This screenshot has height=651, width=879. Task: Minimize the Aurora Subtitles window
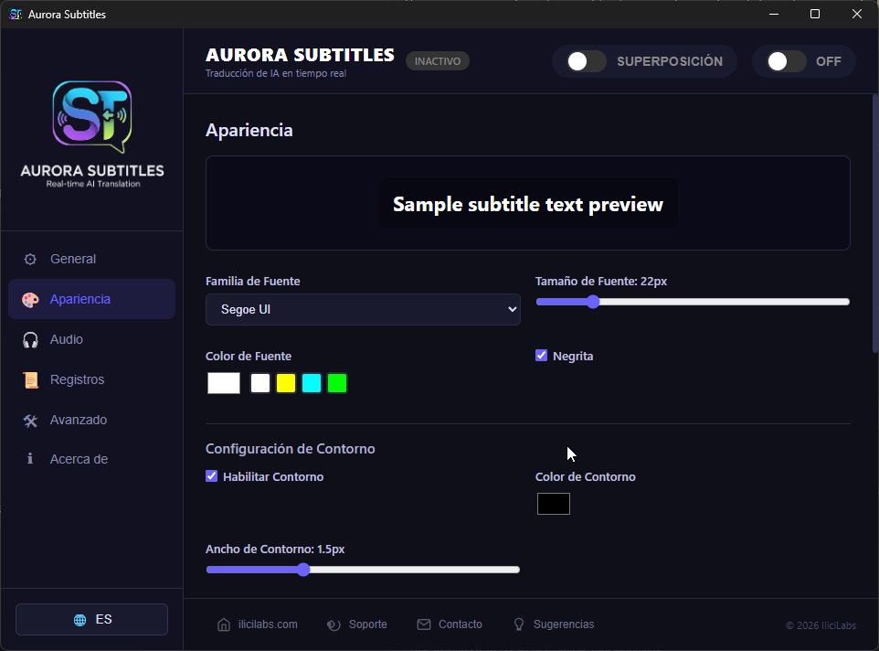[x=774, y=14]
